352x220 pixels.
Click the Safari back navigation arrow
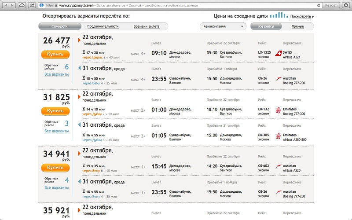pyautogui.click(x=5, y=5)
